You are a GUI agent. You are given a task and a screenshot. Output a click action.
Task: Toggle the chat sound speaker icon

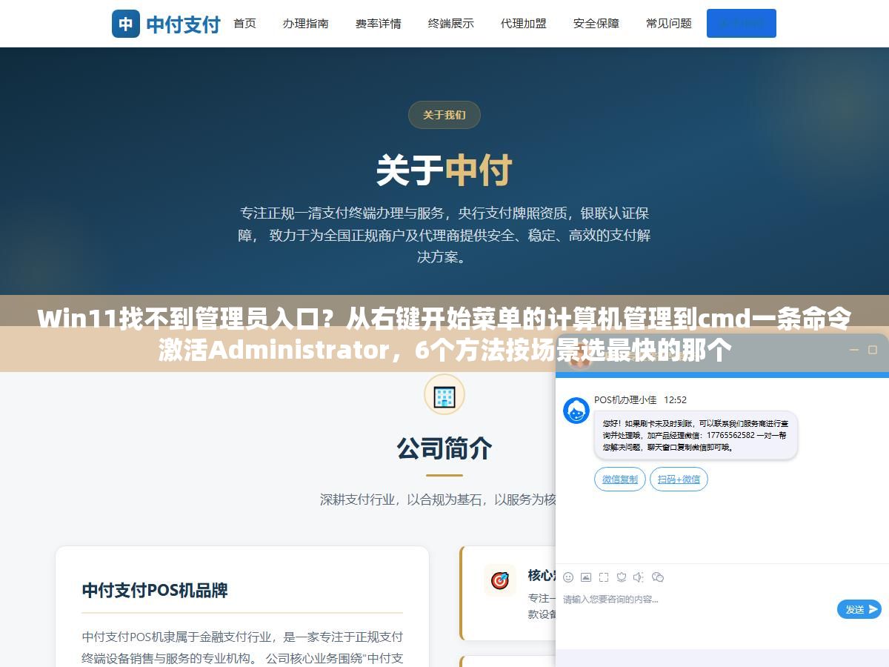[x=639, y=577]
